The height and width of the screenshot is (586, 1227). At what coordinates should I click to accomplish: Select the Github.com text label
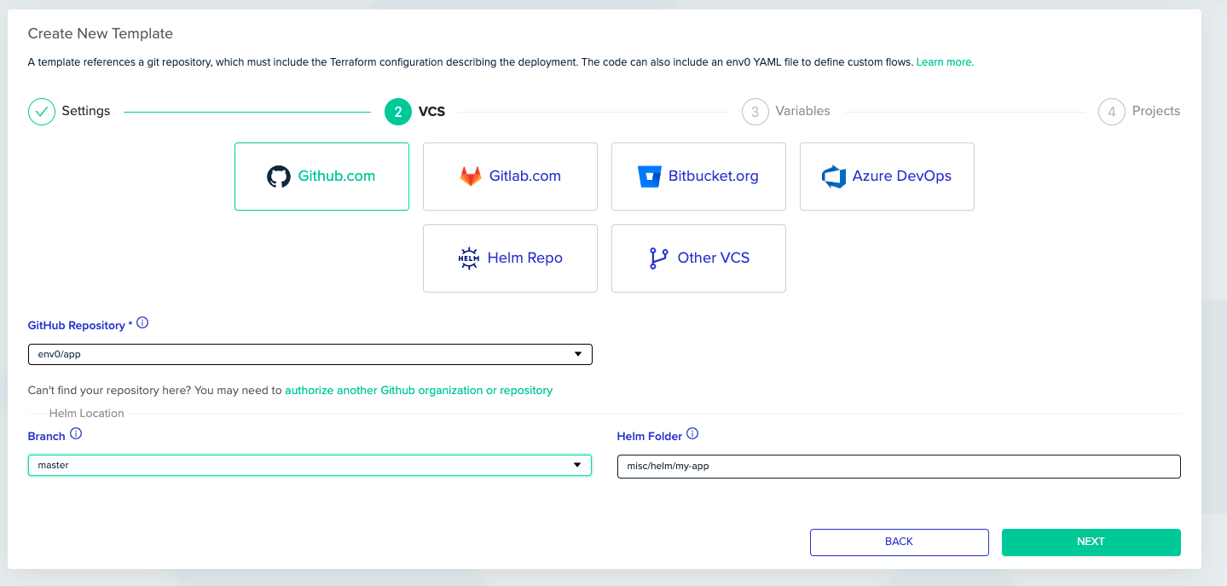tap(337, 177)
